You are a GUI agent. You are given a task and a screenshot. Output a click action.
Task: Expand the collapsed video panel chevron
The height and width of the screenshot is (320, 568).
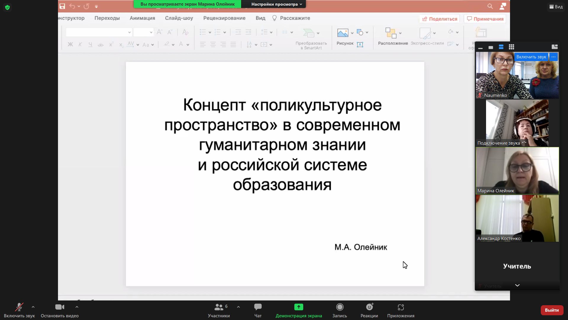517,285
